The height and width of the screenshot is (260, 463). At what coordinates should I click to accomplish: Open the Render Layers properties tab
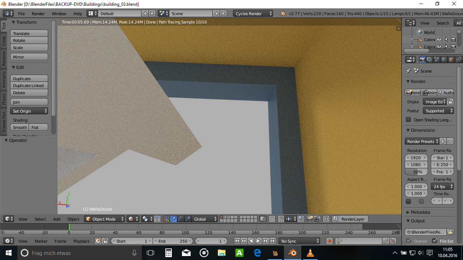[429, 60]
